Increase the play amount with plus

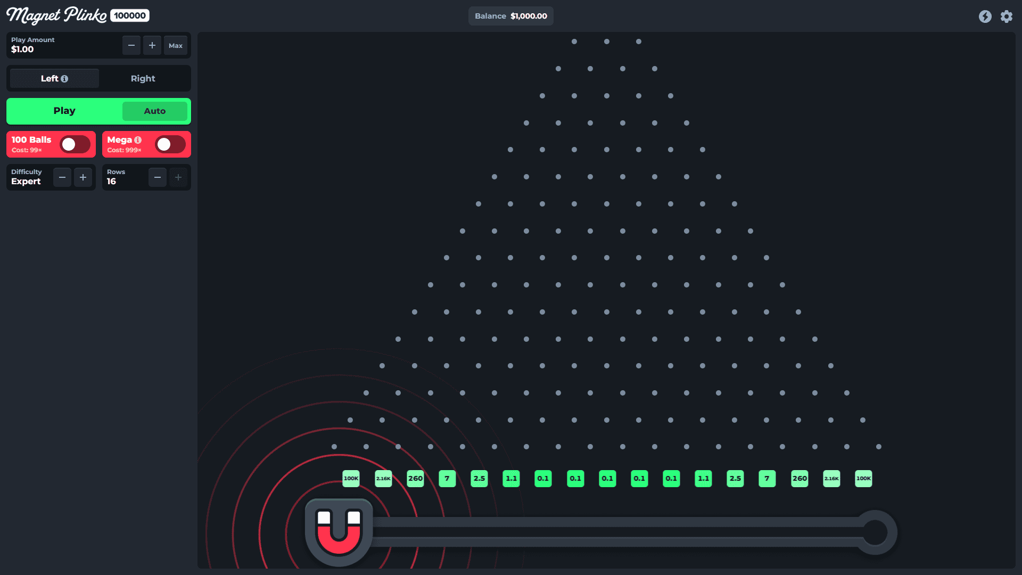(152, 45)
